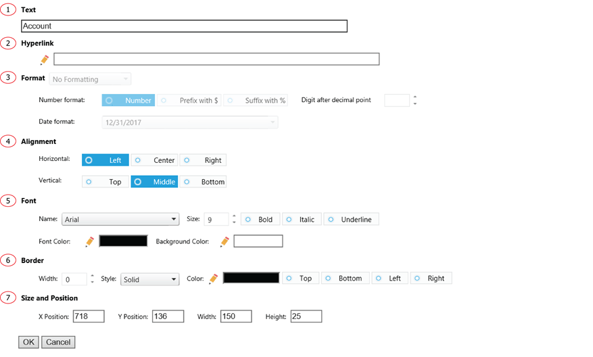593x357 pixels.
Task: Set horizontal alignment to Right
Action: (203, 160)
